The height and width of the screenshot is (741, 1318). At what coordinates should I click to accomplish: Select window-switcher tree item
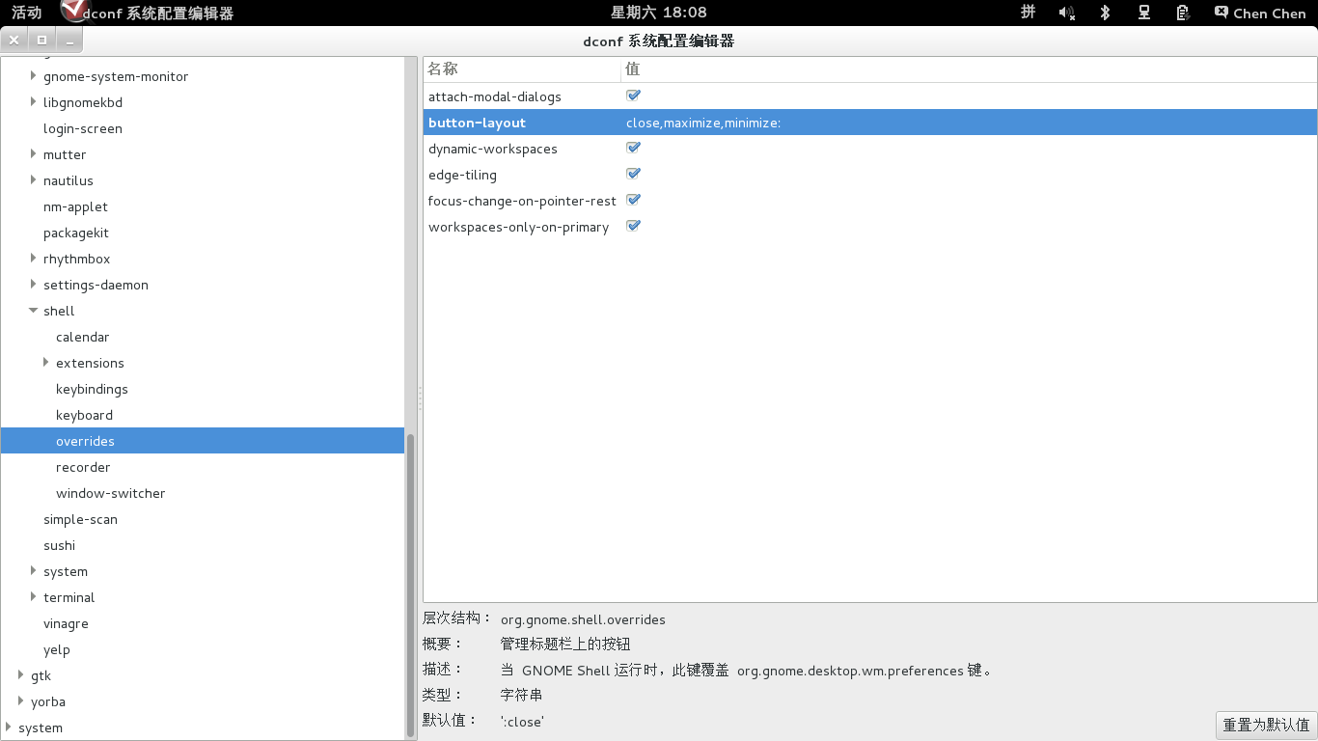[x=111, y=493]
